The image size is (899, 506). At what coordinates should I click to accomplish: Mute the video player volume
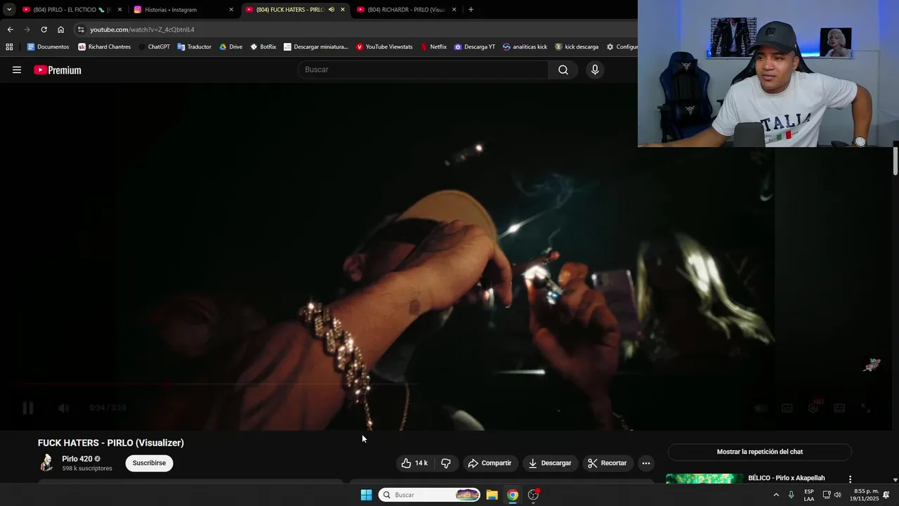(63, 408)
